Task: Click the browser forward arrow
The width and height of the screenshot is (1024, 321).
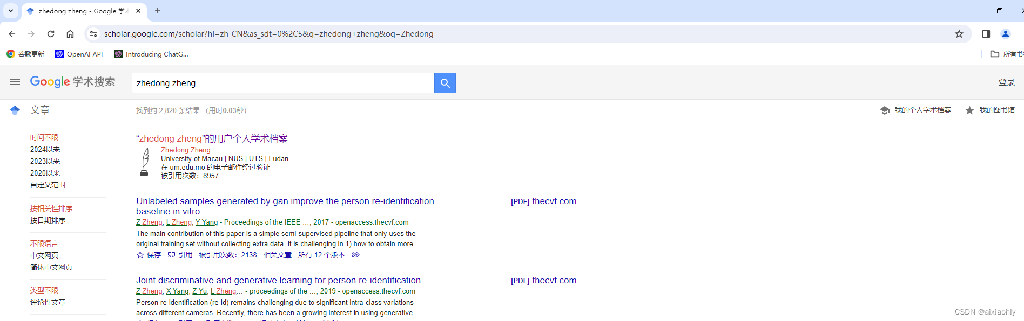Action: (x=31, y=34)
